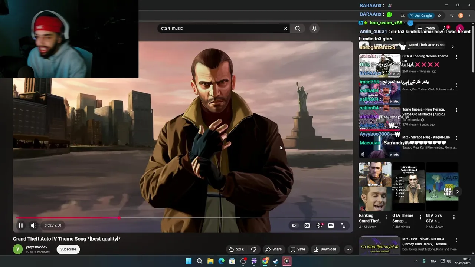Open the clock showing 01:19 10/03/2026
Image resolution: width=475 pixels, height=267 pixels.
tap(462, 261)
